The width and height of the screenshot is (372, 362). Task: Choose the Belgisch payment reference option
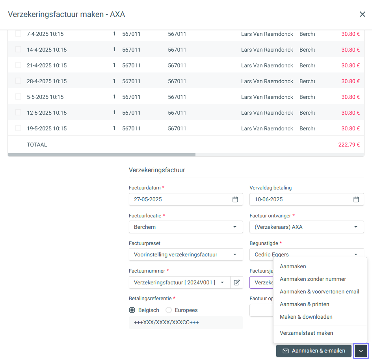[132, 310]
